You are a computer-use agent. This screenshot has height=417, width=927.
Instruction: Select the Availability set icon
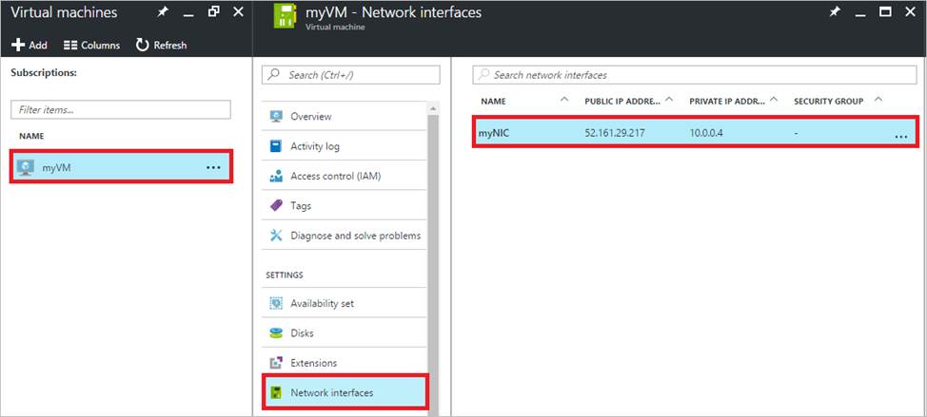coord(276,303)
